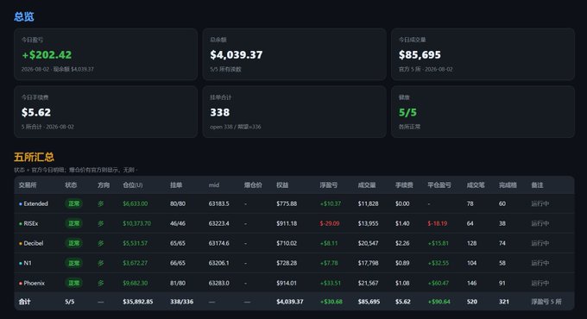The width and height of the screenshot is (587, 319).
Task: Click the $5,531.57 position for Decibel
Action: [x=136, y=243]
